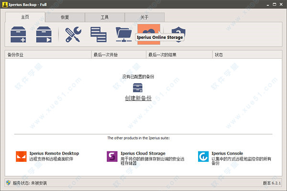This screenshot has width=287, height=191.
Task: Click the 远程支持和远程桌面软件 description
Action: (x=51, y=159)
